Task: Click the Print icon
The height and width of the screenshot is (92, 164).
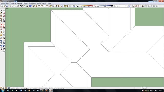Action: pos(27,6)
